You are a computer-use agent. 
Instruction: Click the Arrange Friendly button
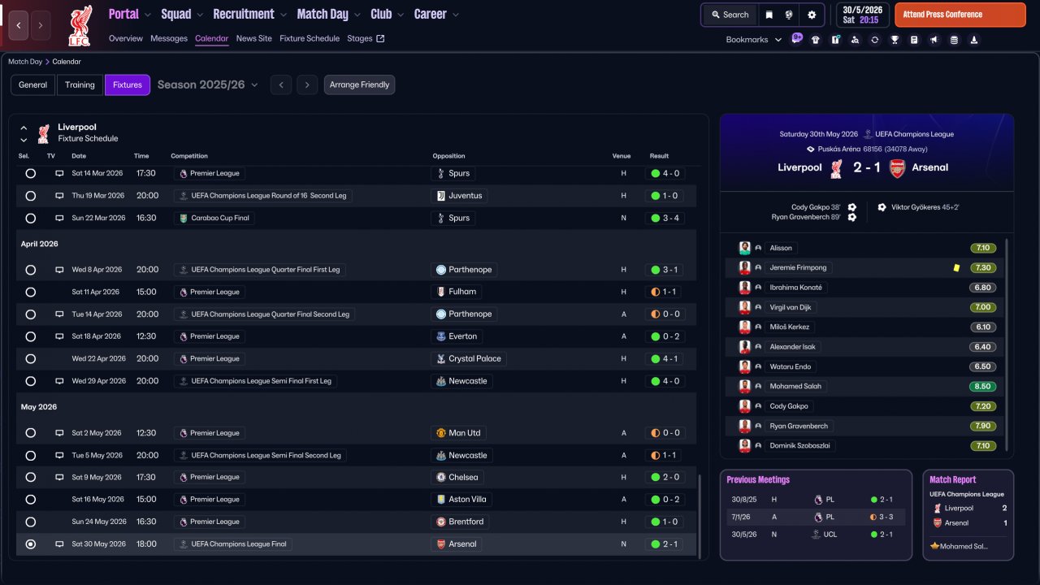pyautogui.click(x=359, y=84)
